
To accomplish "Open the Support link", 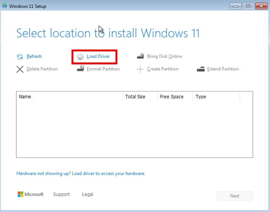I will pos(62,194).
